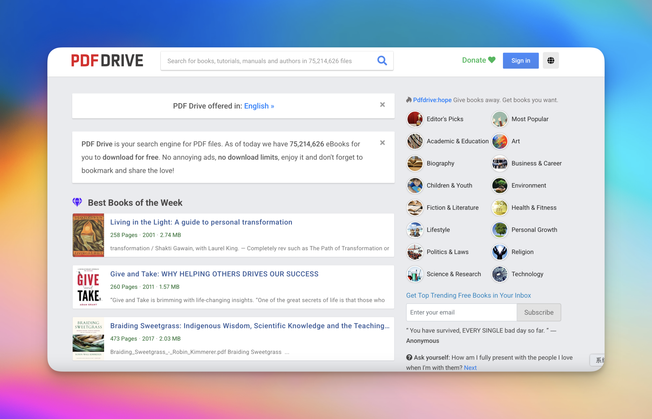Select the Biography category icon
The width and height of the screenshot is (652, 419).
pos(415,163)
